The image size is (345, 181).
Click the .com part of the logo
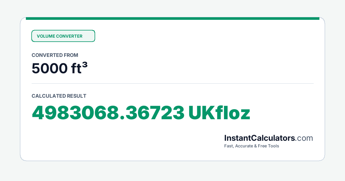coord(304,138)
